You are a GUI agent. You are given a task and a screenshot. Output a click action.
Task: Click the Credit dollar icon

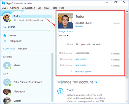pos(60,91)
